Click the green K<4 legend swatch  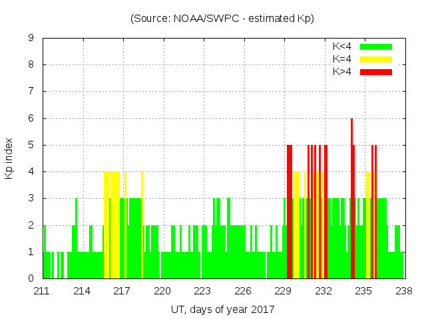(376, 47)
